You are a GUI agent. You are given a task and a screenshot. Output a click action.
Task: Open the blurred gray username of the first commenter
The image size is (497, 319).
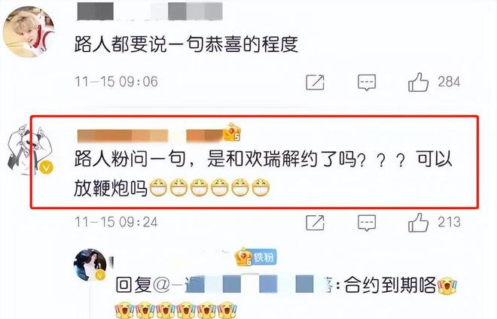click(150, 11)
